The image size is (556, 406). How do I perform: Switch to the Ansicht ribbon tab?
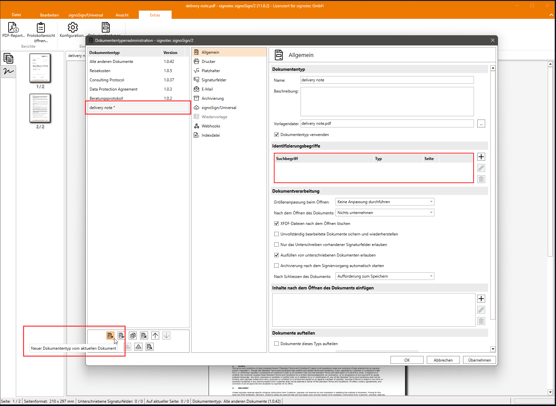pyautogui.click(x=122, y=15)
